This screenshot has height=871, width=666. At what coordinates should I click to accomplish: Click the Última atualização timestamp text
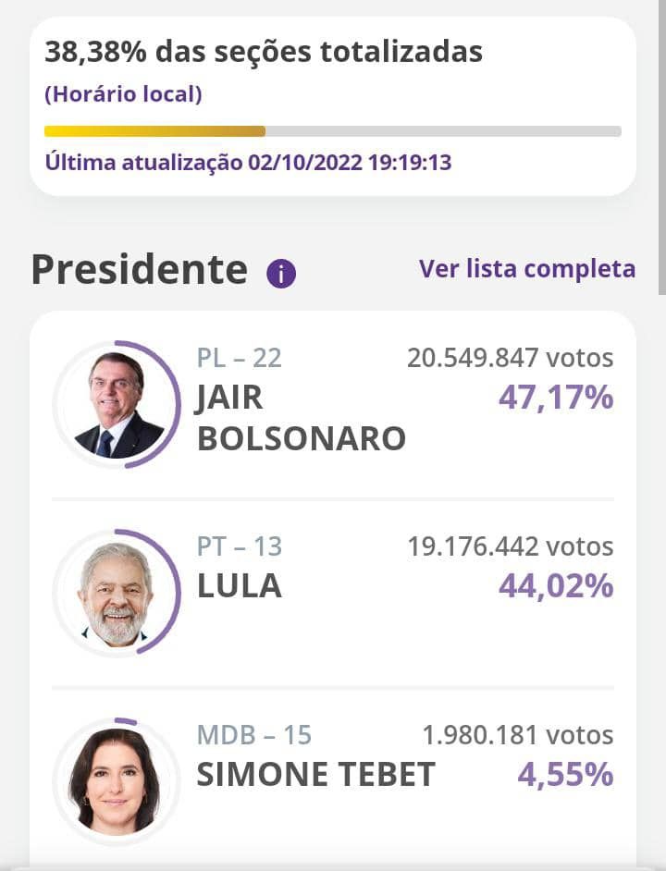(x=248, y=163)
